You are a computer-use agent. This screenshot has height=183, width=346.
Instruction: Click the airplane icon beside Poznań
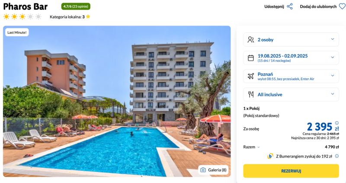(251, 76)
